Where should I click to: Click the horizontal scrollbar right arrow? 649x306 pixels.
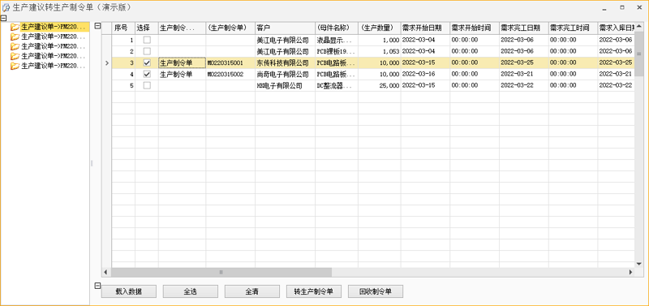pyautogui.click(x=631, y=272)
